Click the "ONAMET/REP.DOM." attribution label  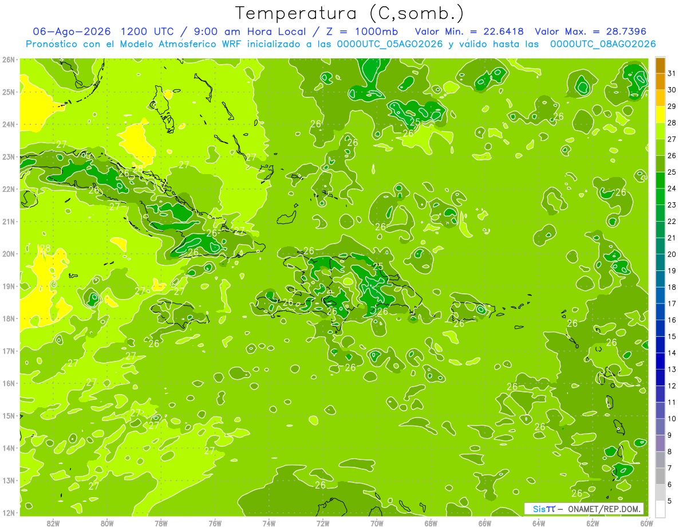pos(604,509)
